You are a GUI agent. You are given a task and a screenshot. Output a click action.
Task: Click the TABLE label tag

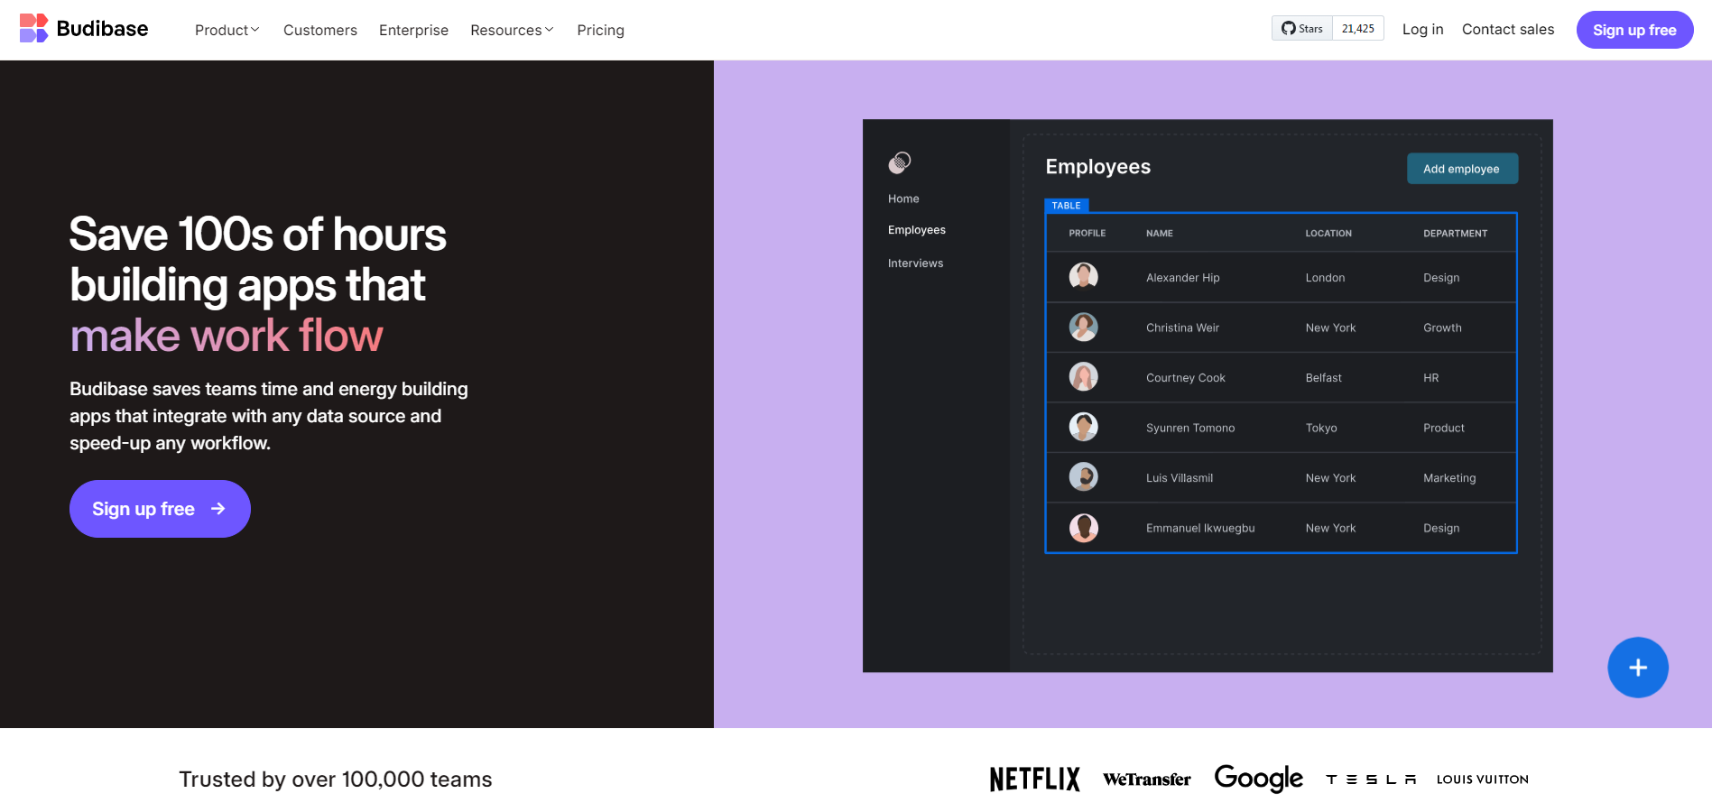click(1066, 206)
